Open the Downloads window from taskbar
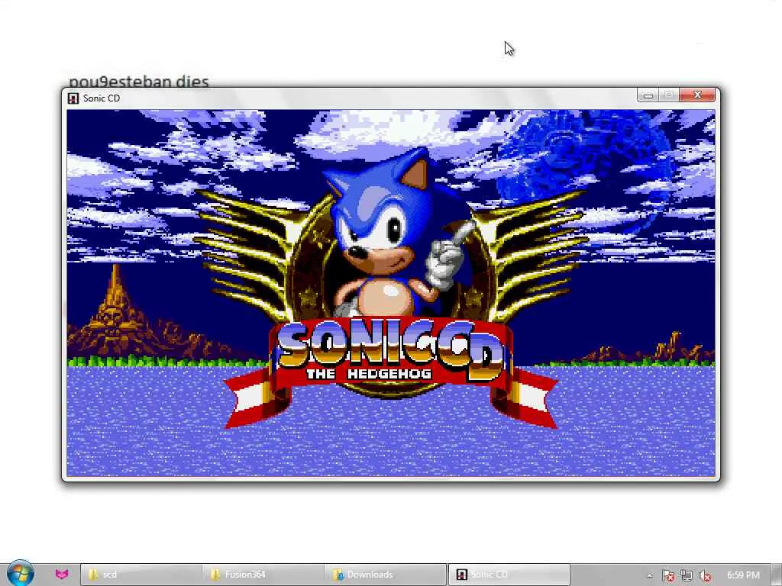Viewport: 782px width, 586px height. (x=385, y=575)
